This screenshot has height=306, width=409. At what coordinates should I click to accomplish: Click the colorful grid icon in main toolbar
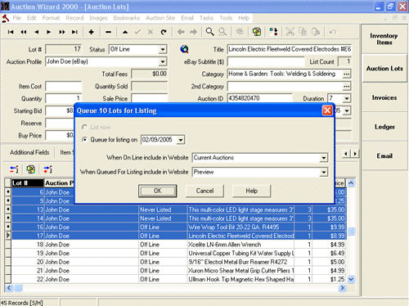(257, 32)
